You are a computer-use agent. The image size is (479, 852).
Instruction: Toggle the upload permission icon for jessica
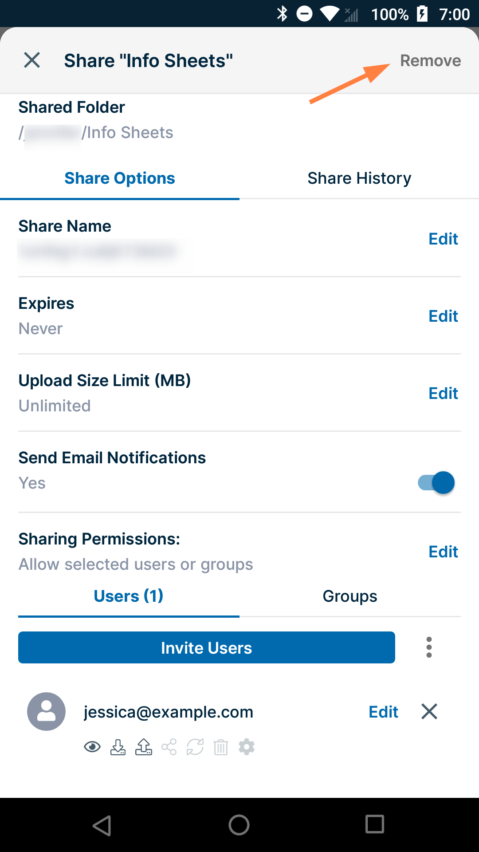pyautogui.click(x=144, y=747)
